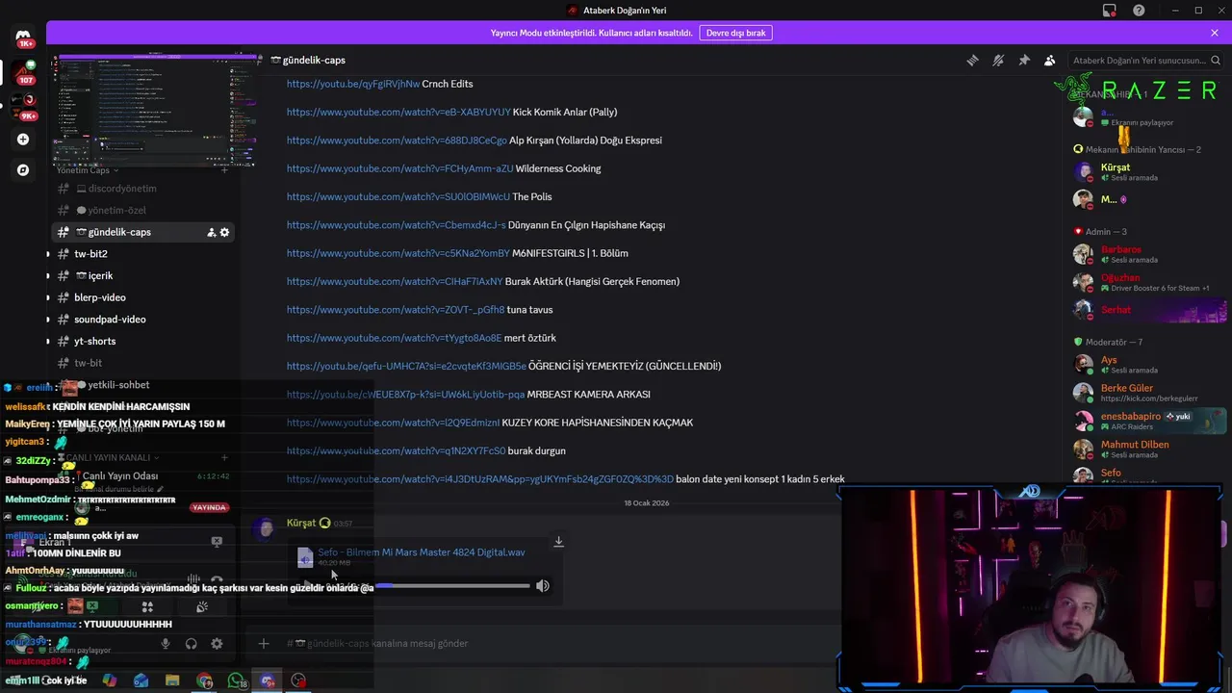Open activities icon in voice panel
This screenshot has height=693, width=1232.
click(x=147, y=606)
